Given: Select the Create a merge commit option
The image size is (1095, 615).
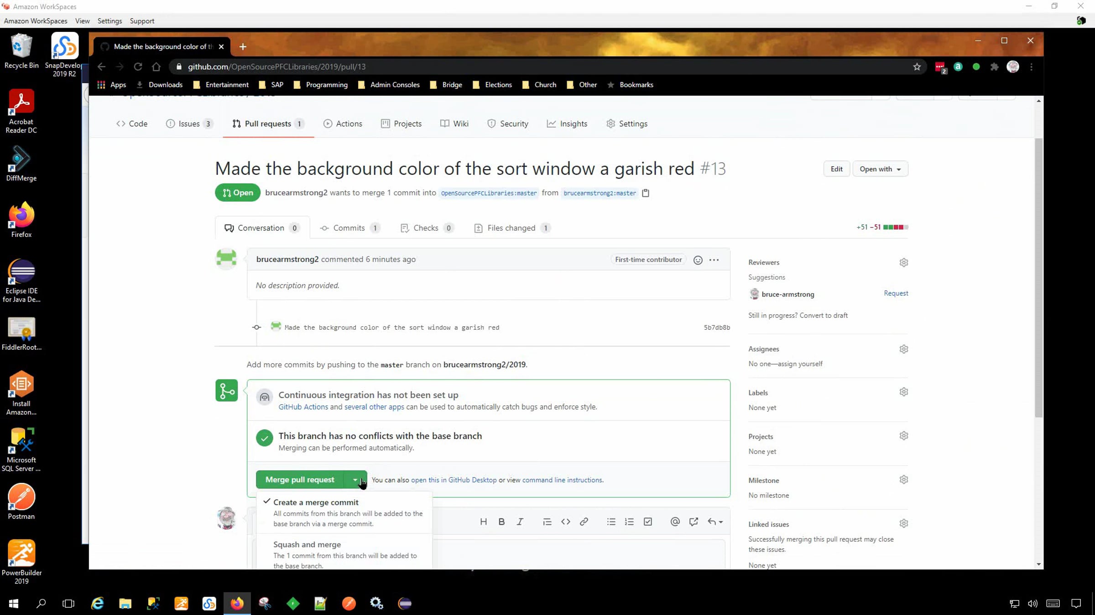Looking at the screenshot, I should (316, 502).
